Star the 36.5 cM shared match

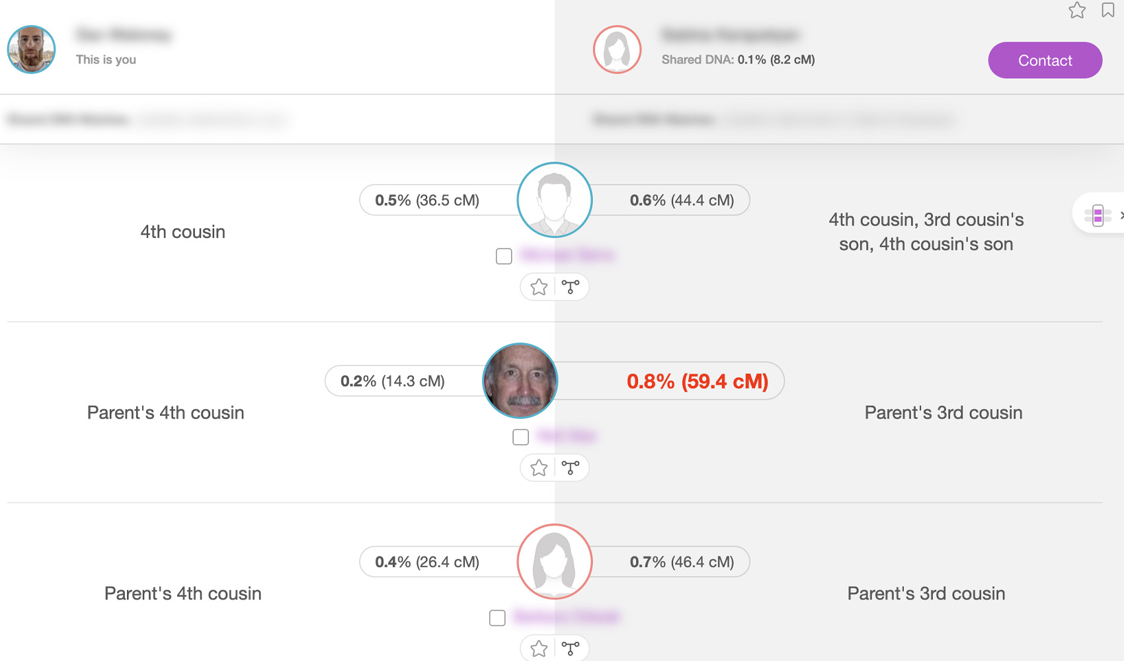[x=539, y=287]
